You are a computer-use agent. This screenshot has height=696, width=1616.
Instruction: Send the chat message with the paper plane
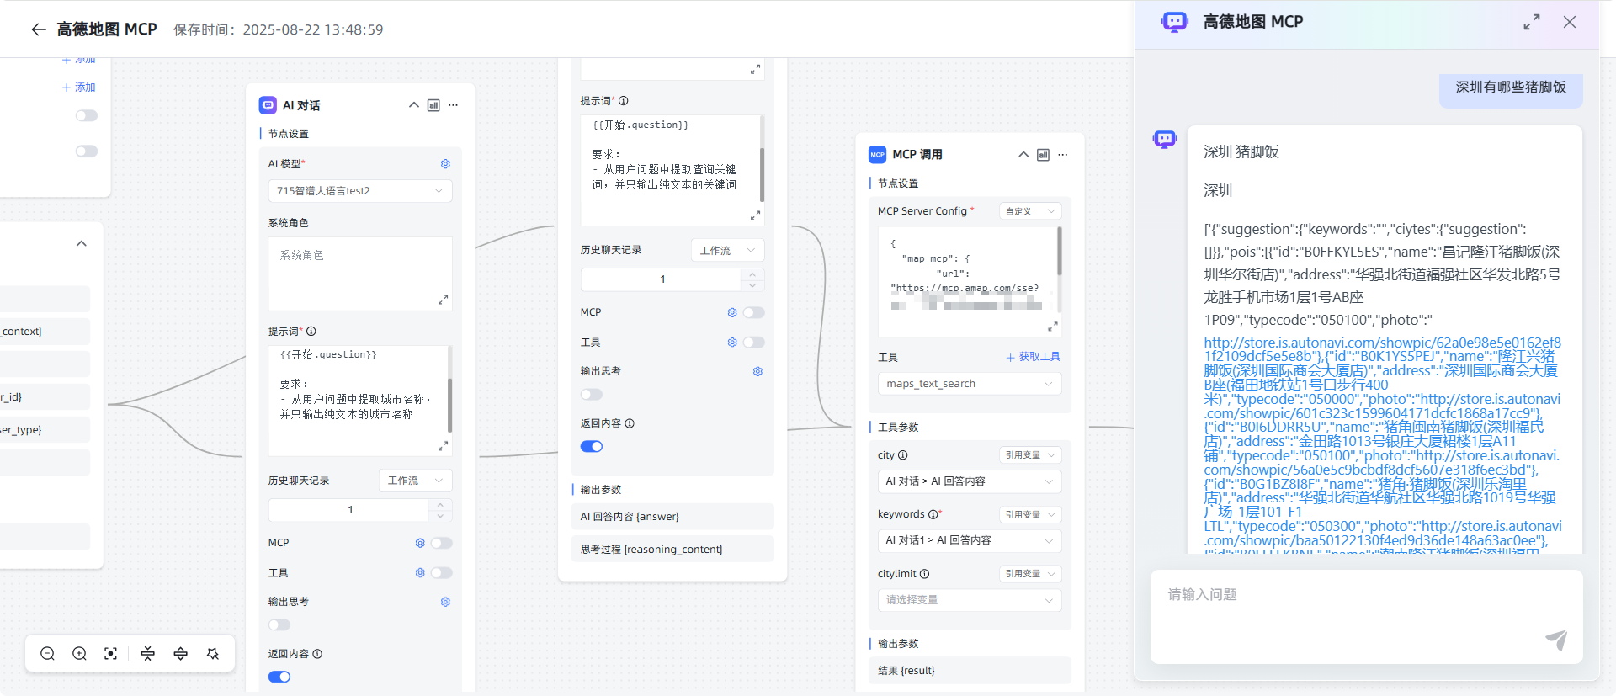(x=1556, y=640)
